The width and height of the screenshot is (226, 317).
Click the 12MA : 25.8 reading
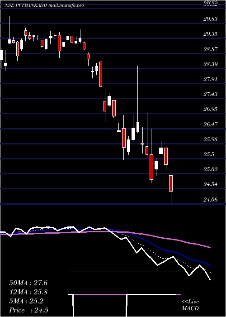coord(28,292)
